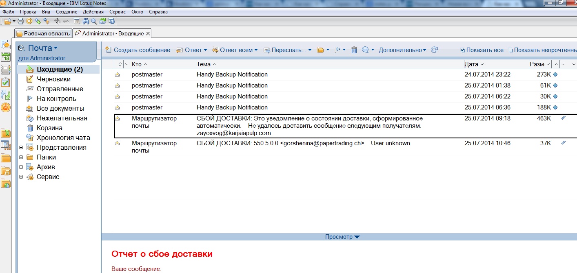Click the print icon in the toolbar
The width and height of the screenshot is (577, 273).
coord(21,21)
